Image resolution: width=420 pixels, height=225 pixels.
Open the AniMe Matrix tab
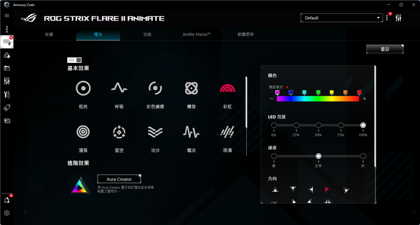(197, 34)
